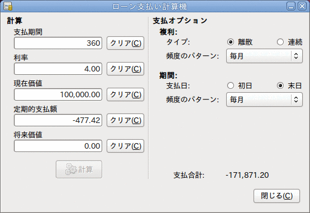
Task: Choose 初日 as payment day
Action: point(231,86)
